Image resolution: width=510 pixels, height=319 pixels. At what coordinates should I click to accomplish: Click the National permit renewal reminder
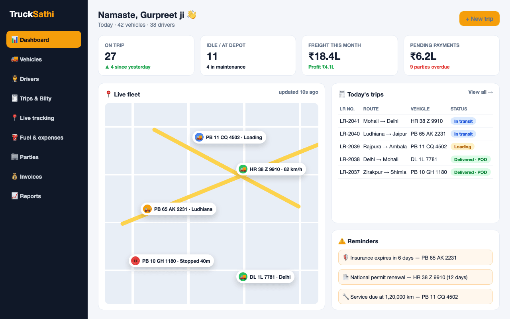coord(416,277)
